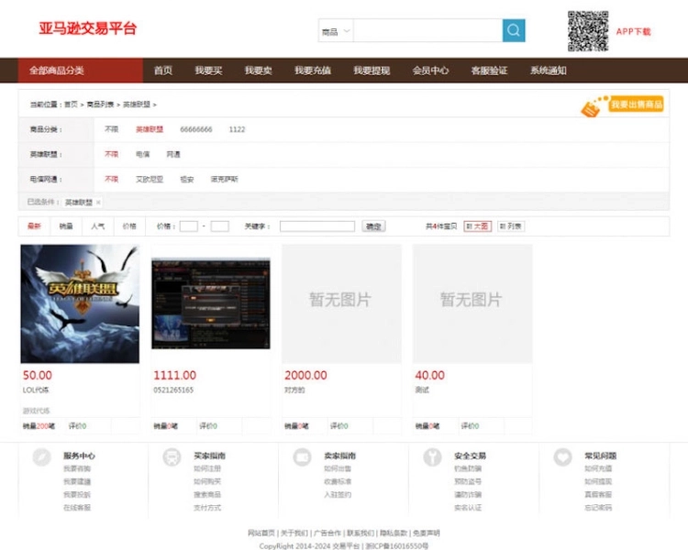
Task: Click 实名认证 footer link
Action: pos(468,508)
